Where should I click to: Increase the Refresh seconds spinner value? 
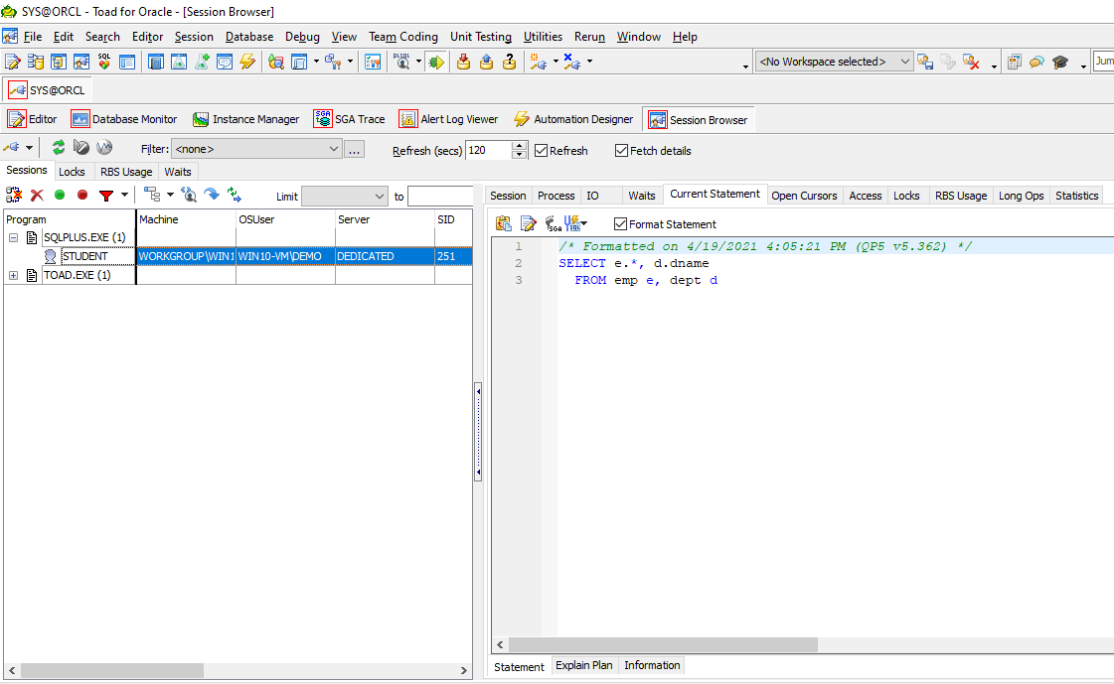[x=520, y=146]
